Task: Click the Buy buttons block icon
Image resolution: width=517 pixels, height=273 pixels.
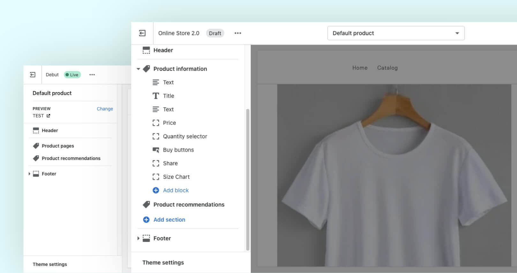Action: [156, 150]
